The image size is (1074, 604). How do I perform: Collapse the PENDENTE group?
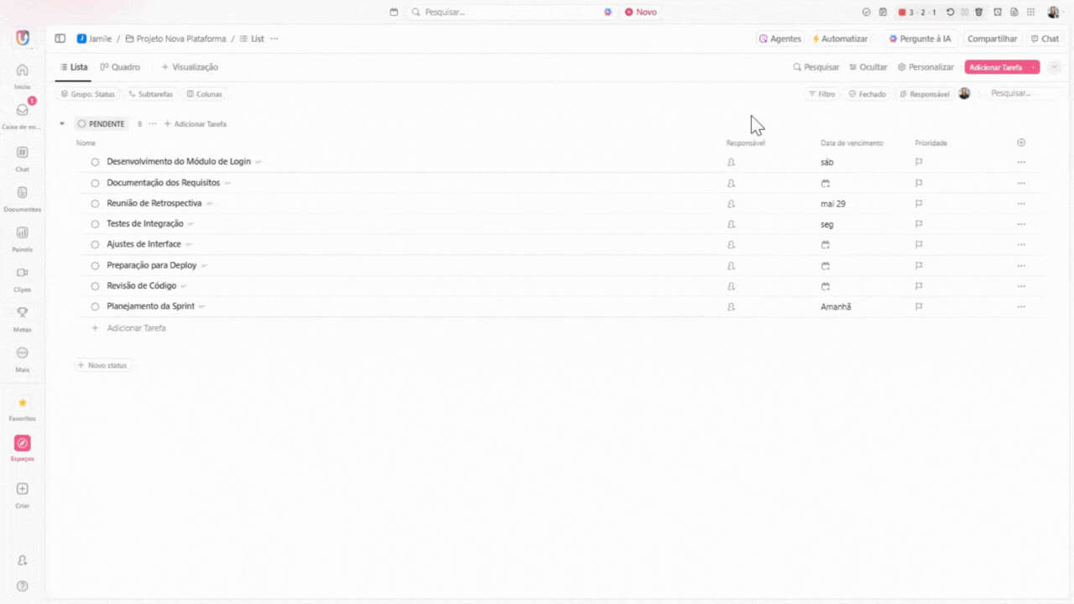coord(61,124)
